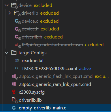Image resolution: width=111 pixels, height=112 pixels.
Task: Click the c2000.syscfg red gear icon
Action: (x=14, y=92)
